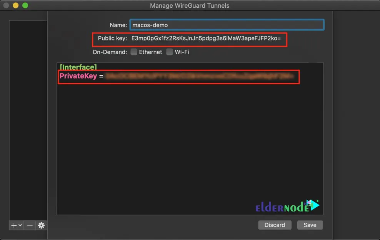
Task: Select the Name field containing macos-demo
Action: (227, 25)
